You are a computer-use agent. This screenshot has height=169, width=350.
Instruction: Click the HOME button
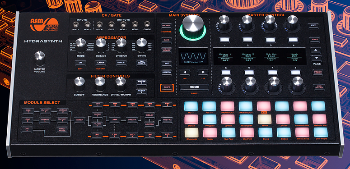194,87
